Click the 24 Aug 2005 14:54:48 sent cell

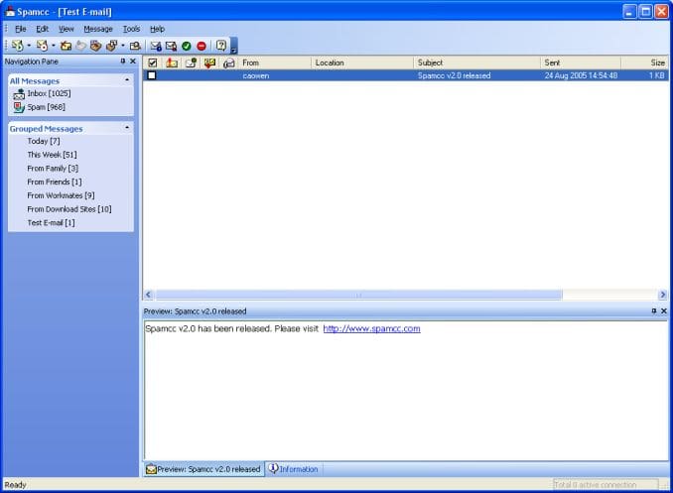click(581, 76)
